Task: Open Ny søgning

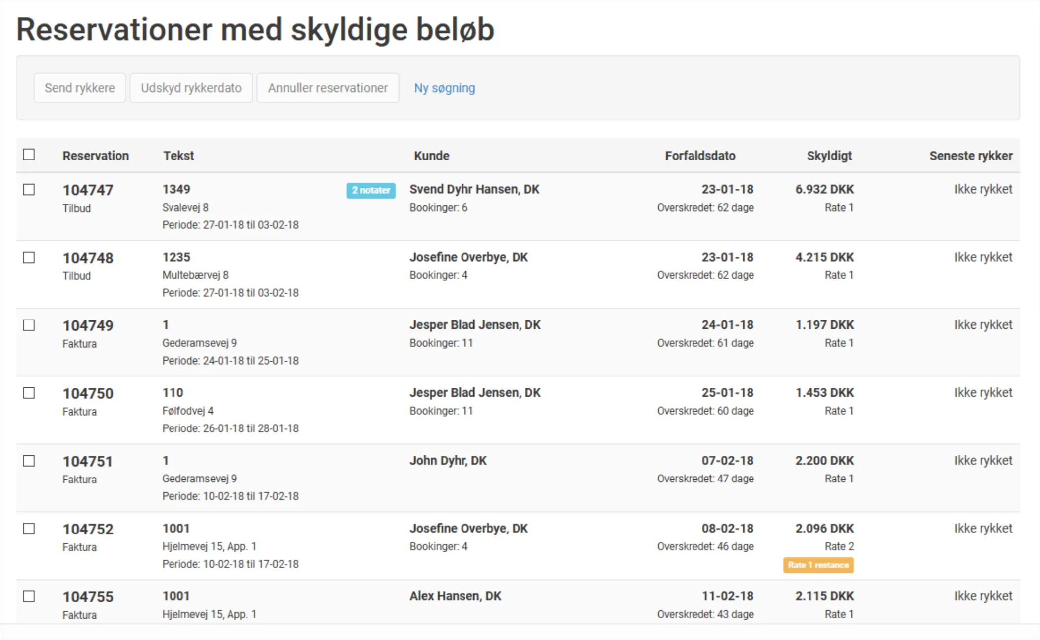Action: pyautogui.click(x=444, y=88)
